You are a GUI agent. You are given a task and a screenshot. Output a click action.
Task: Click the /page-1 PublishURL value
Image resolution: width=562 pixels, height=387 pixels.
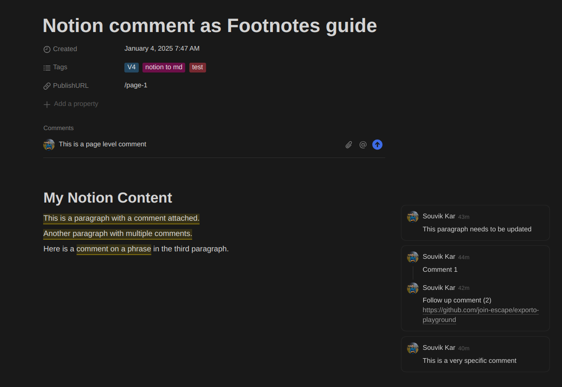pyautogui.click(x=136, y=85)
